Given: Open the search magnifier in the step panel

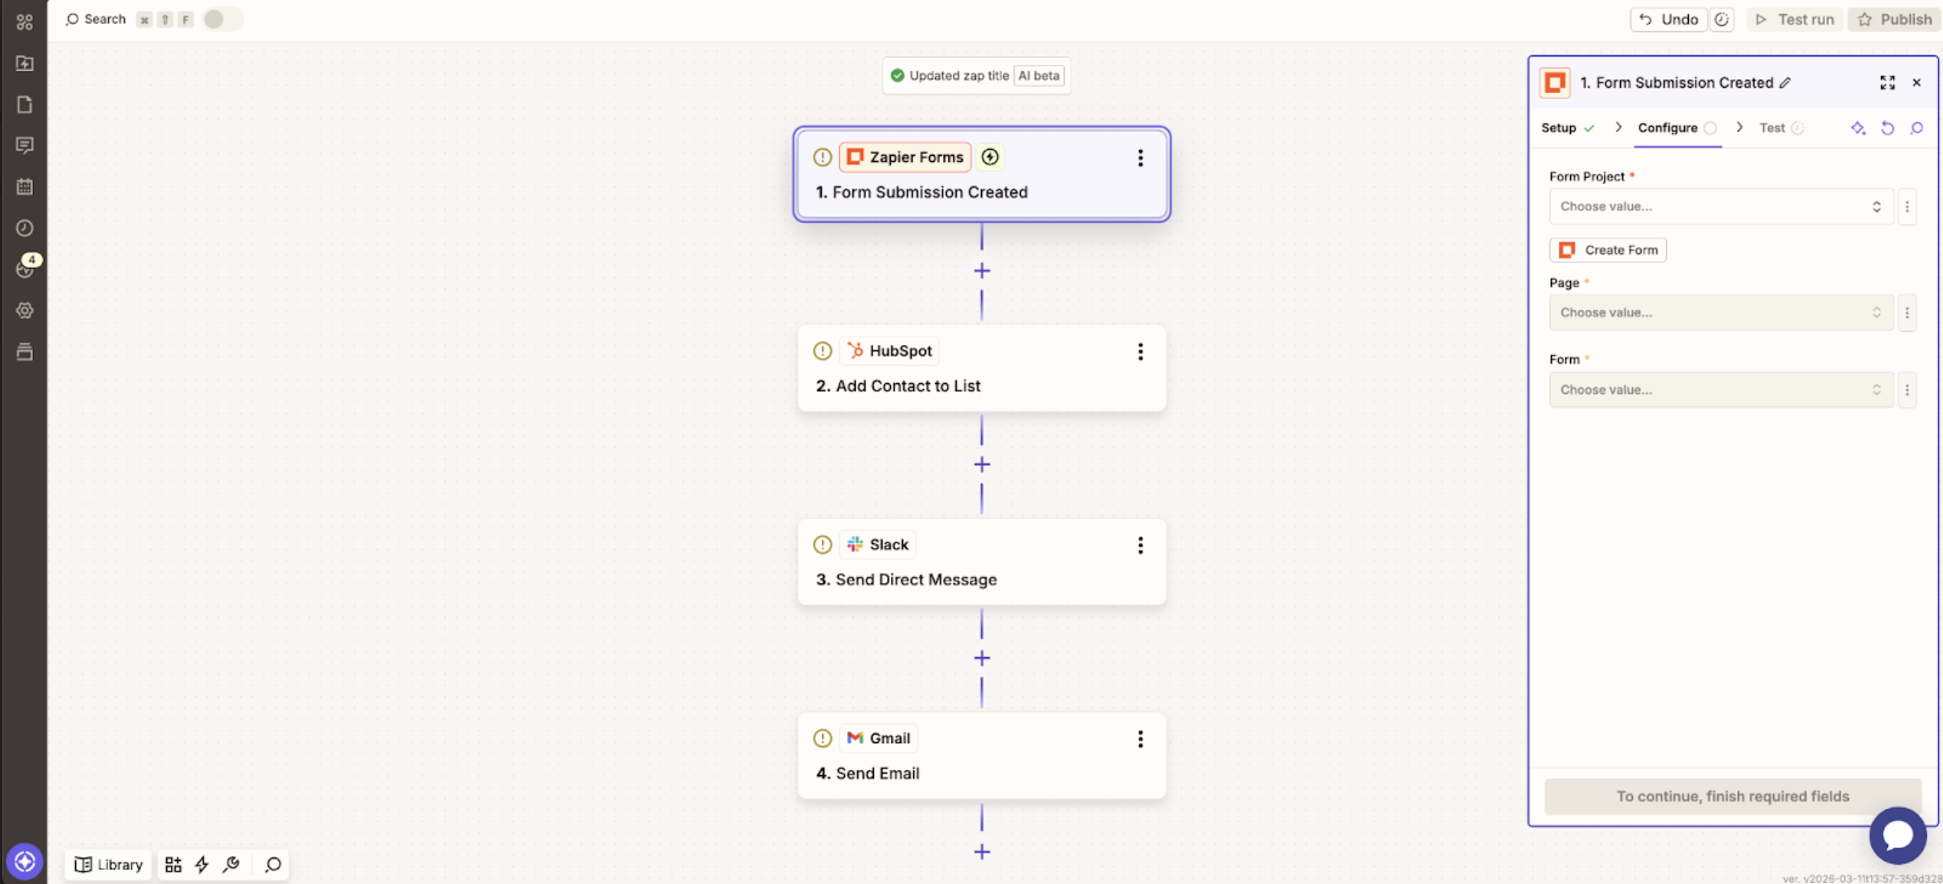Looking at the screenshot, I should click(x=1917, y=128).
